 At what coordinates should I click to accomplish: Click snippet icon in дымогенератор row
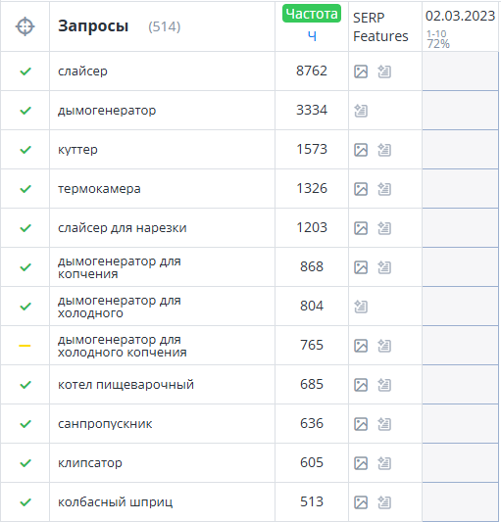361,111
